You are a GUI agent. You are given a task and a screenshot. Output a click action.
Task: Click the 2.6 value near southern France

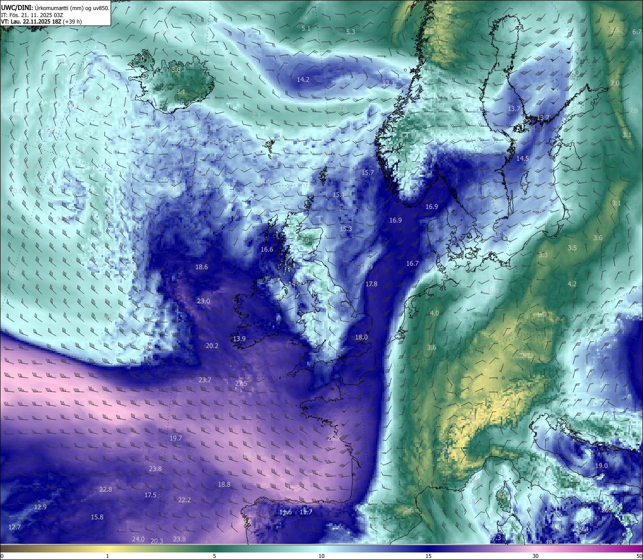tap(409, 510)
